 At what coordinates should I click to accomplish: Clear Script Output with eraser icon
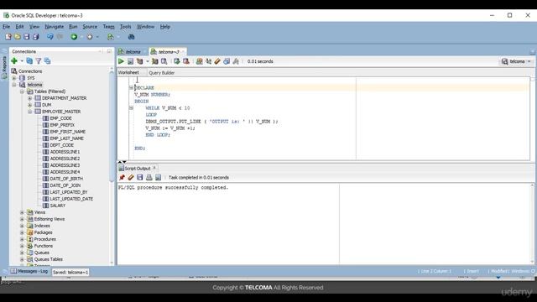(131, 177)
